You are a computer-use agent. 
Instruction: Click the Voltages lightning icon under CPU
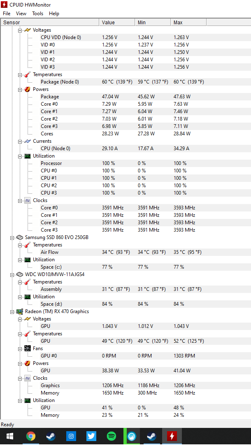[x=28, y=30]
